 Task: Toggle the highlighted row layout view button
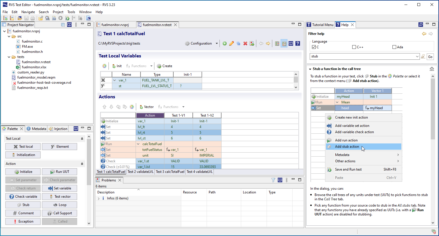pos(284,43)
